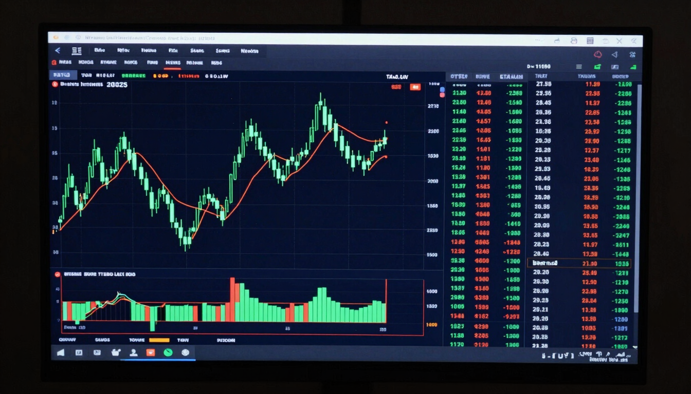
Task: Select the red-underlined tab in second menu row
Action: [172, 63]
